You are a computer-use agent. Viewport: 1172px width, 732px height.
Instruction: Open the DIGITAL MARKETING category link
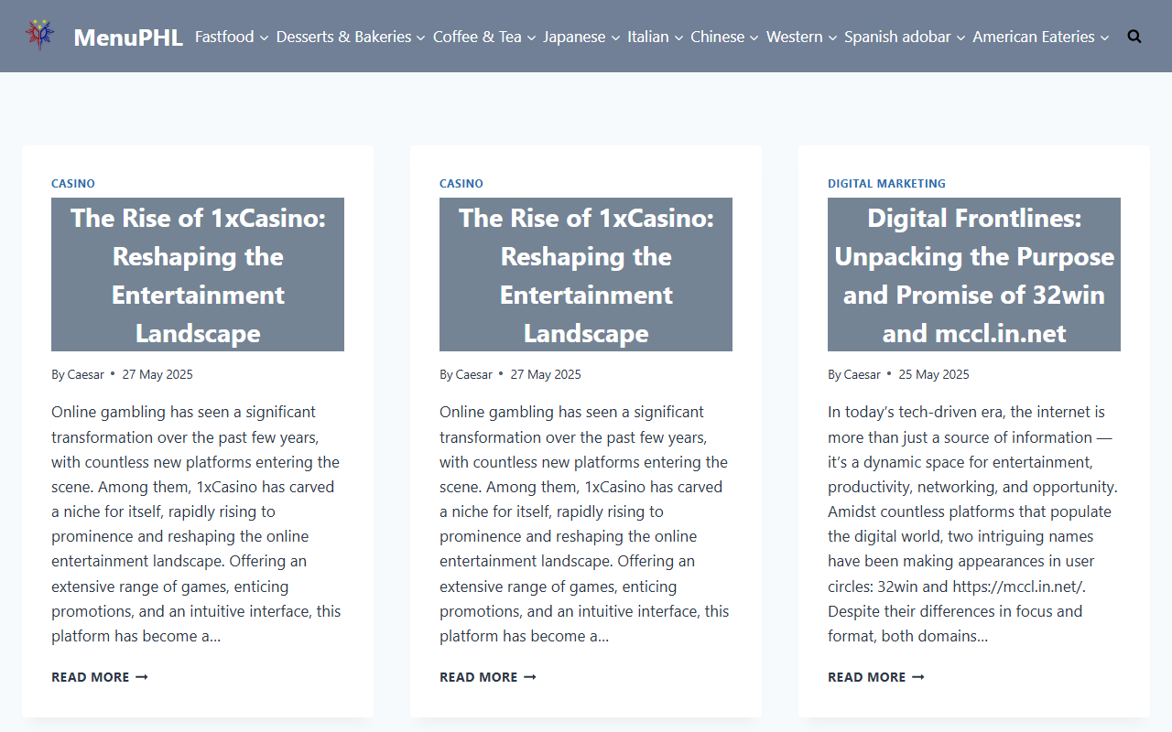(x=886, y=183)
